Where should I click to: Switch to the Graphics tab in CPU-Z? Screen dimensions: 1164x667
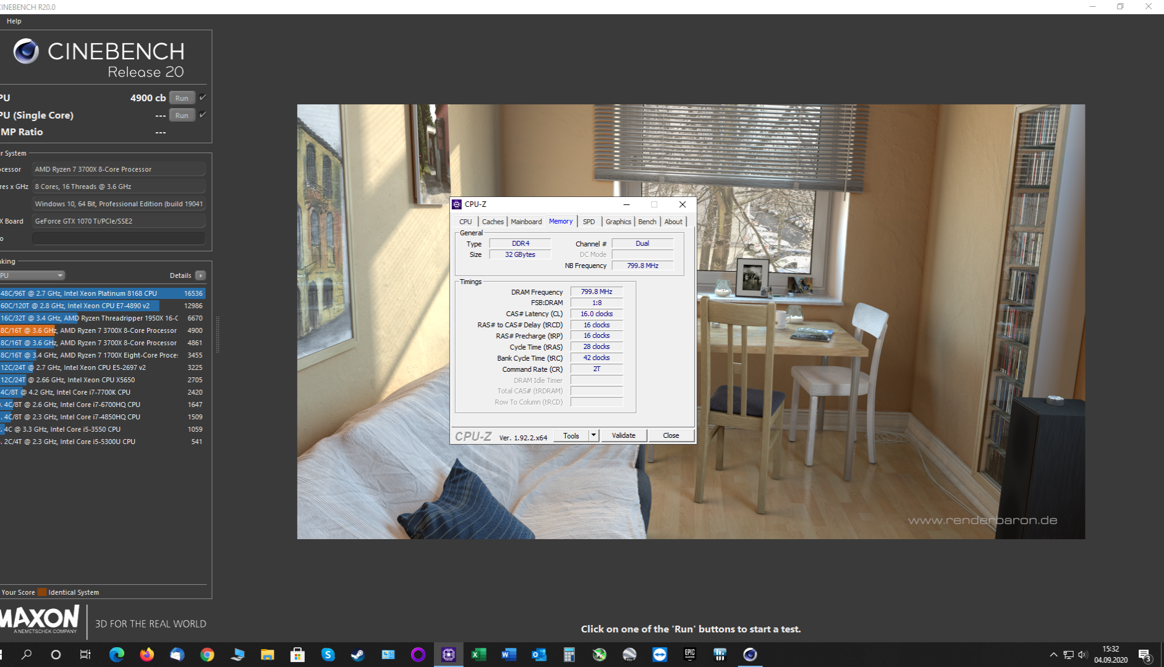(x=618, y=222)
